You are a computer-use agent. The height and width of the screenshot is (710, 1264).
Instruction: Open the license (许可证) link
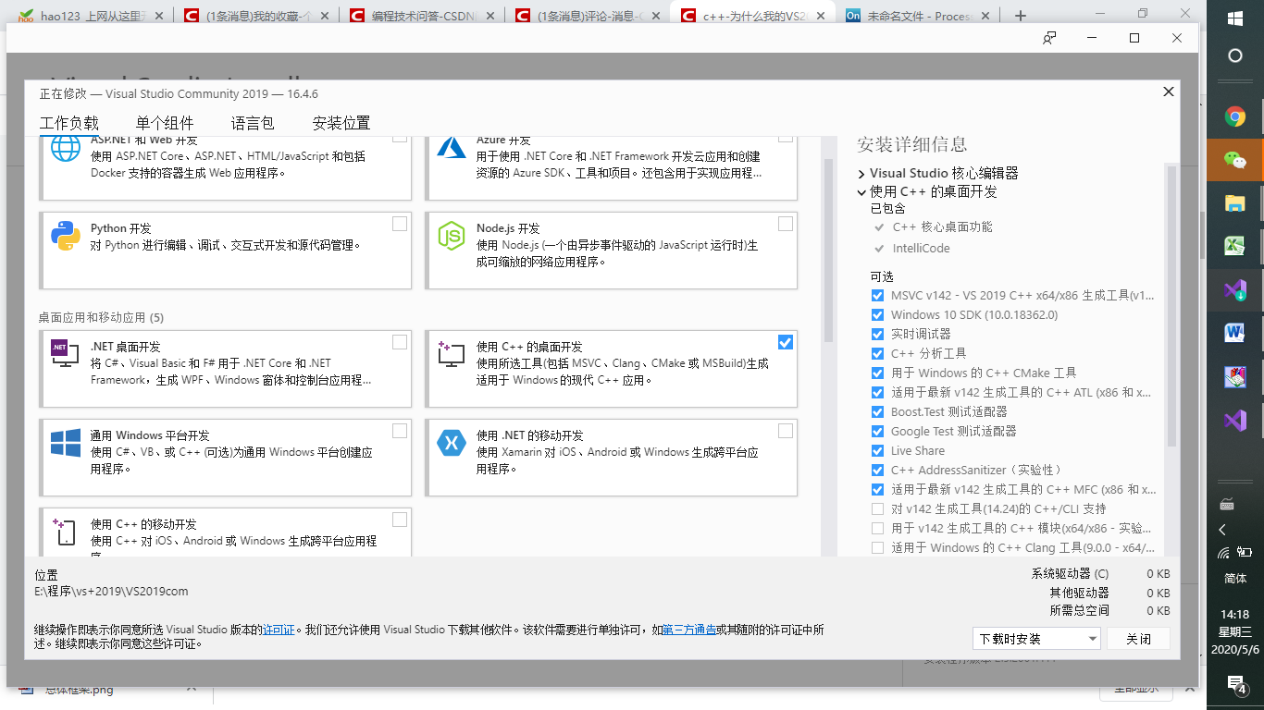[278, 630]
